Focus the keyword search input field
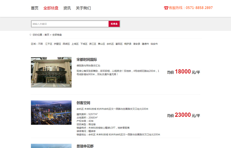The width and height of the screenshot is (231, 148). (x=70, y=24)
